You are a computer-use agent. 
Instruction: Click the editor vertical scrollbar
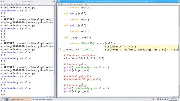click(179, 51)
